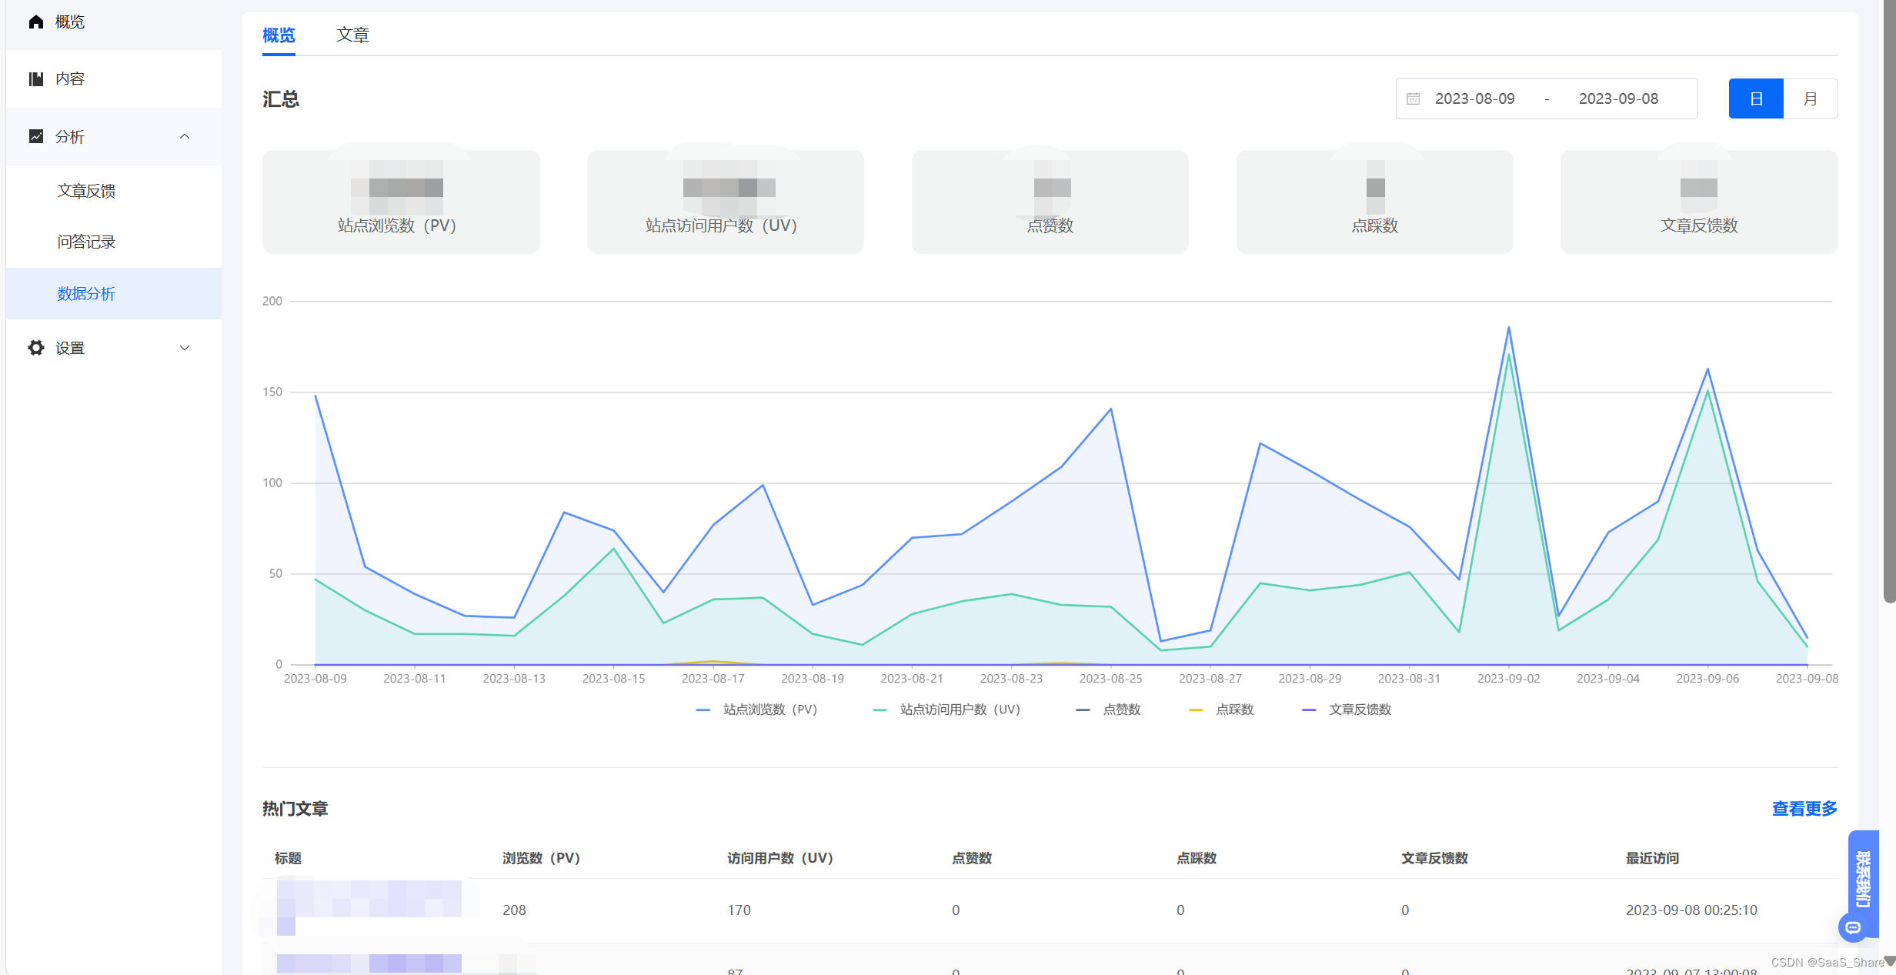Image resolution: width=1896 pixels, height=975 pixels.
Task: Open 问答记录 in the sidebar
Action: [86, 242]
